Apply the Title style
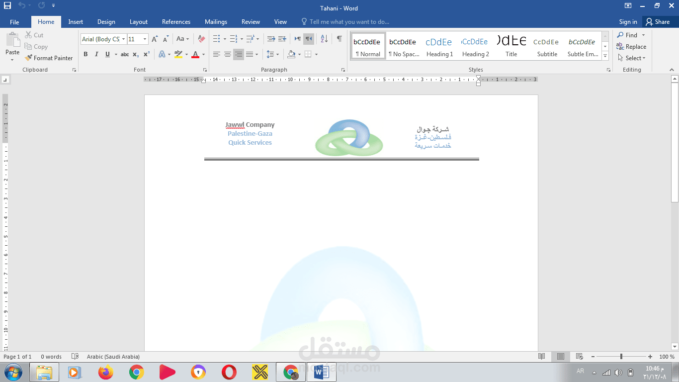The width and height of the screenshot is (679, 382). point(511,46)
